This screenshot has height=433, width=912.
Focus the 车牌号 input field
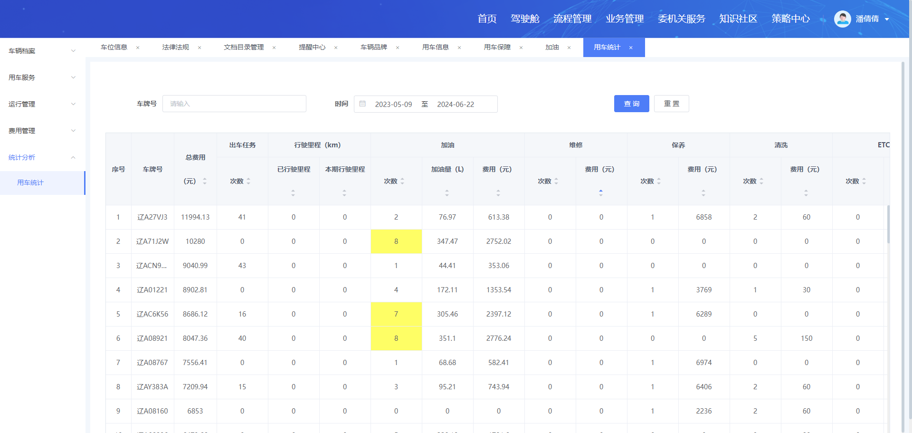point(234,104)
